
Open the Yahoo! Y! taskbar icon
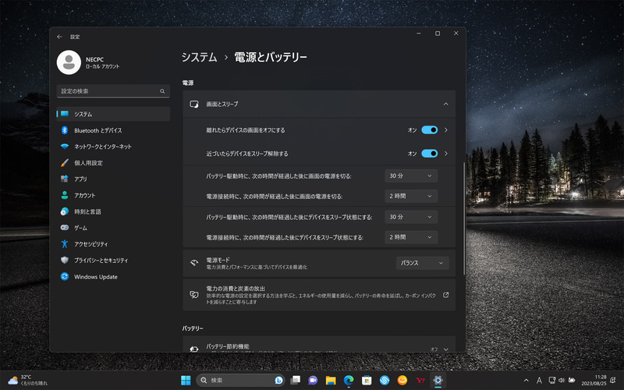(420, 381)
